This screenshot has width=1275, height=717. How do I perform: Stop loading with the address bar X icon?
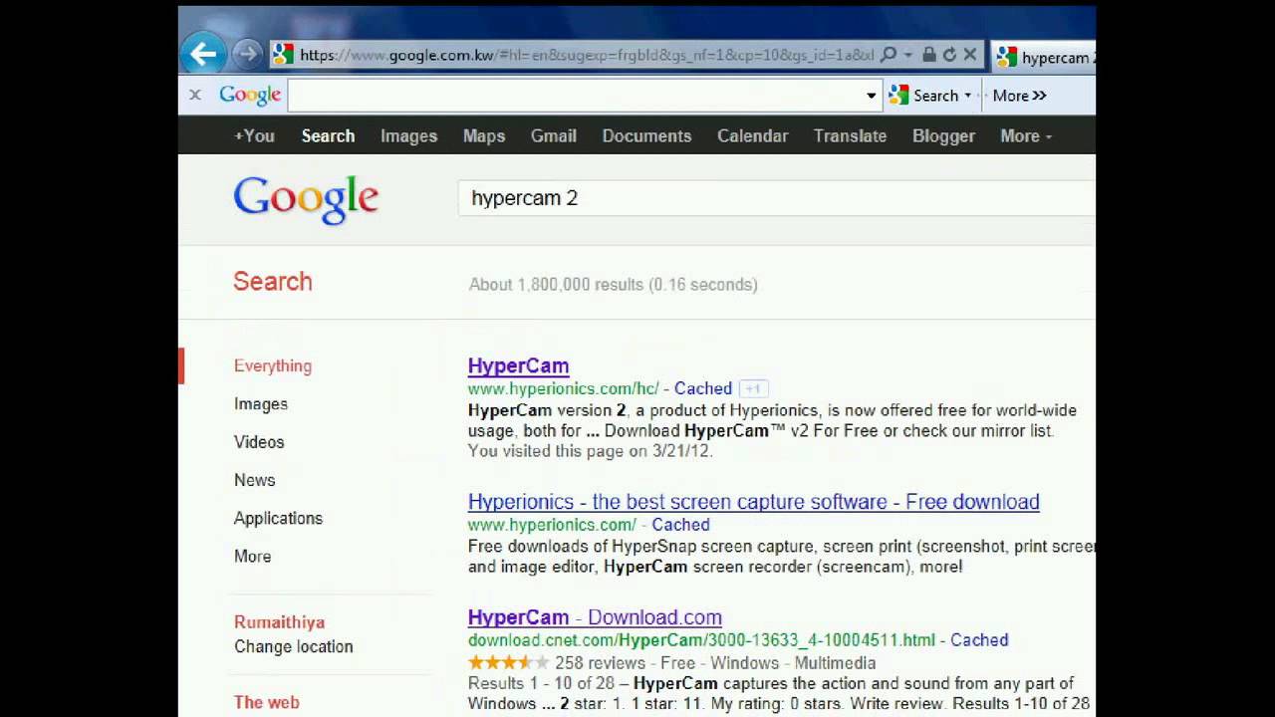(969, 55)
